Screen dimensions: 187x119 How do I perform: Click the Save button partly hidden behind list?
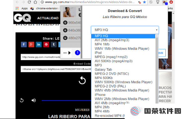click(162, 53)
